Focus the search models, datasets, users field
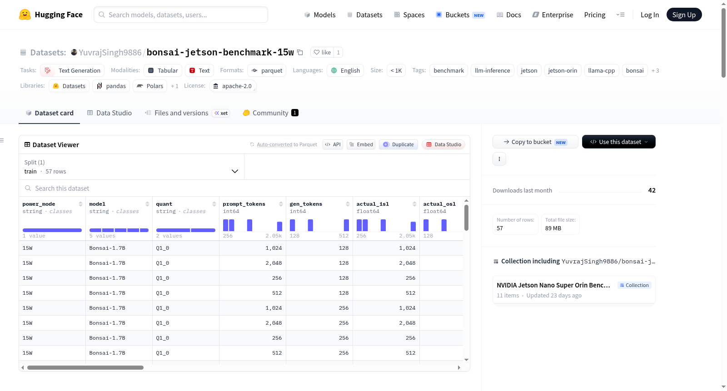The width and height of the screenshot is (727, 391). click(x=181, y=15)
